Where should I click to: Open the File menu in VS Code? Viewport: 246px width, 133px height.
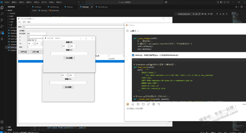(7, 2)
